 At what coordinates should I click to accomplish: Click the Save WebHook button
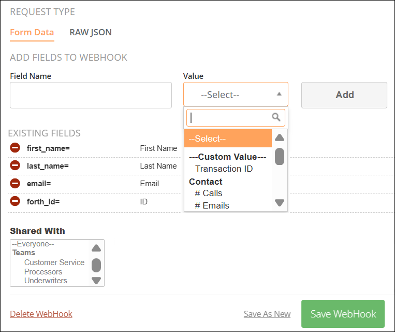[343, 314]
